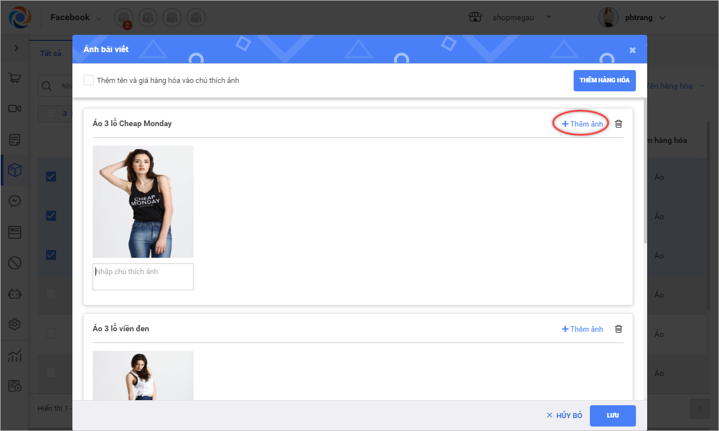Click trash icon for Áo 3 lỗ viền đen
This screenshot has height=431, width=719.
[x=619, y=329]
